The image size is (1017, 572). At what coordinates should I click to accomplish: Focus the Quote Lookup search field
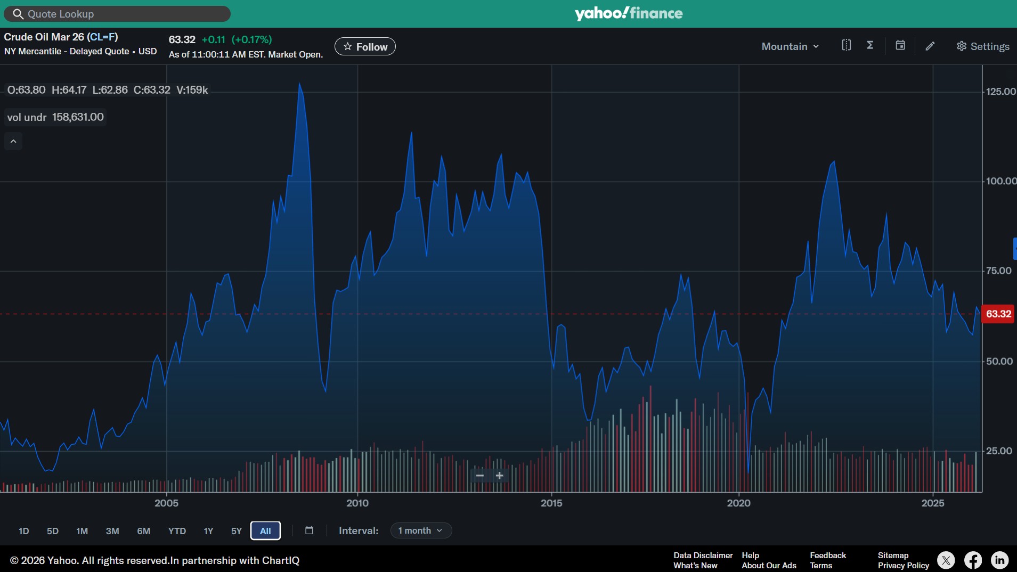117,14
